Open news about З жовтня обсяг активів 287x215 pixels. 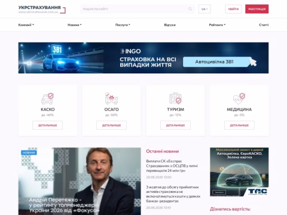coord(173,194)
